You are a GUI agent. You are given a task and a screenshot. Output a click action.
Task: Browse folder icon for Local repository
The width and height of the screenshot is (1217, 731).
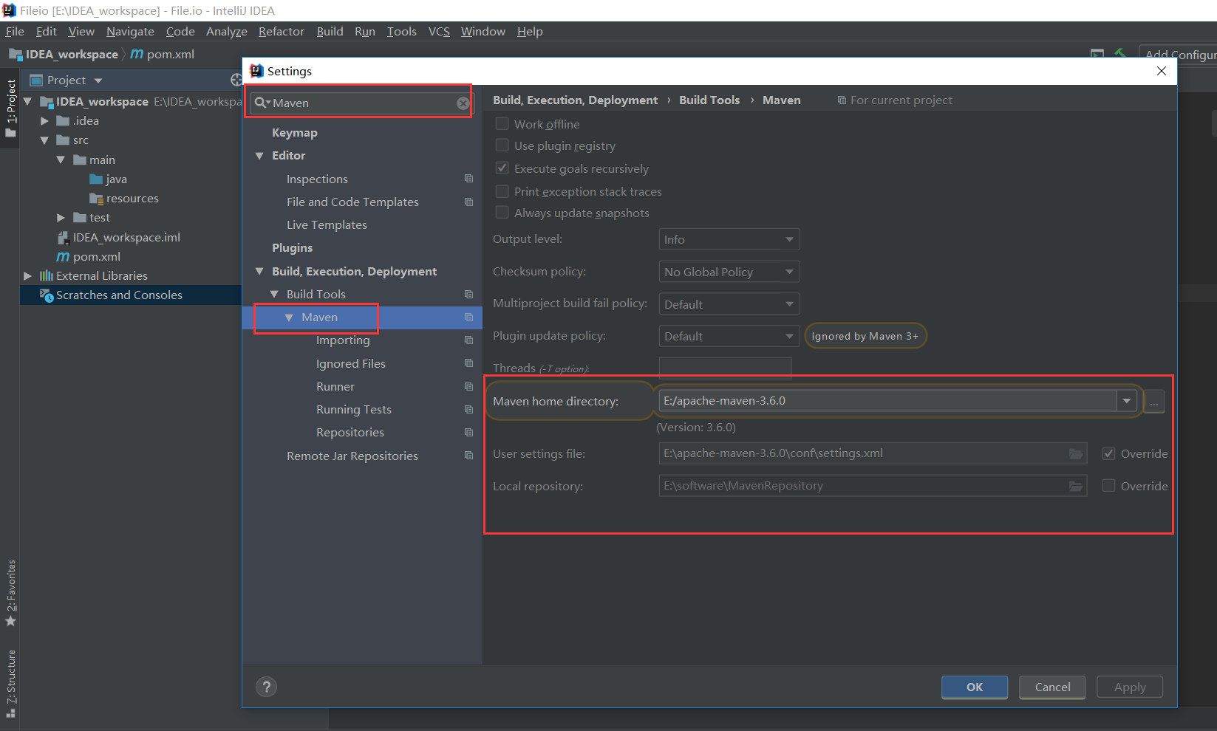point(1076,486)
